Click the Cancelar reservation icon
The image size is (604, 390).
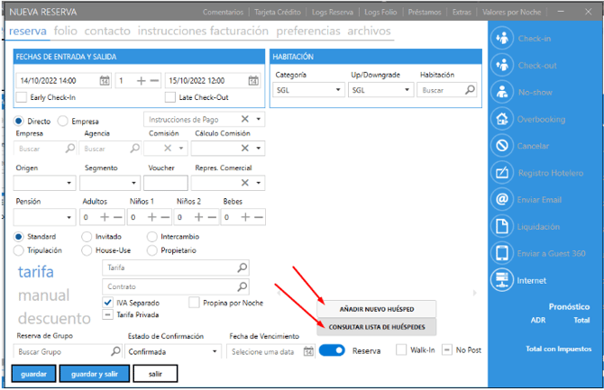[502, 145]
